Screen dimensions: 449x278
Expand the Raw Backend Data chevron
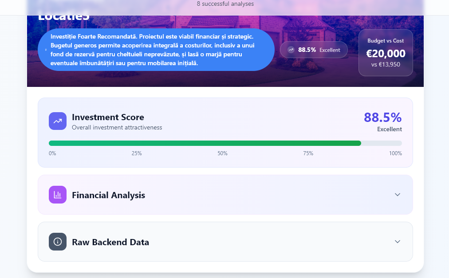397,242
